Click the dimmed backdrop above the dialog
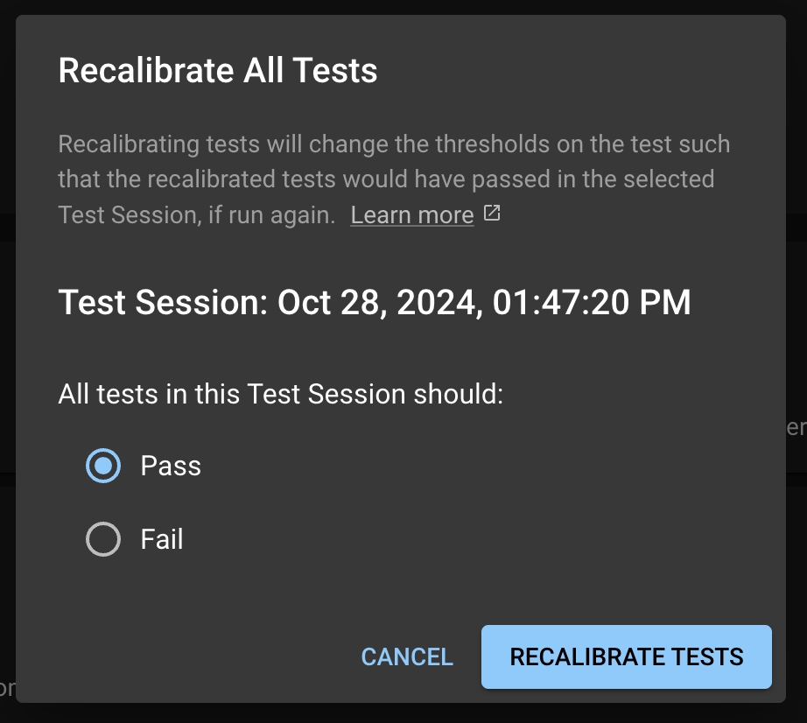The height and width of the screenshot is (723, 807). point(403,6)
